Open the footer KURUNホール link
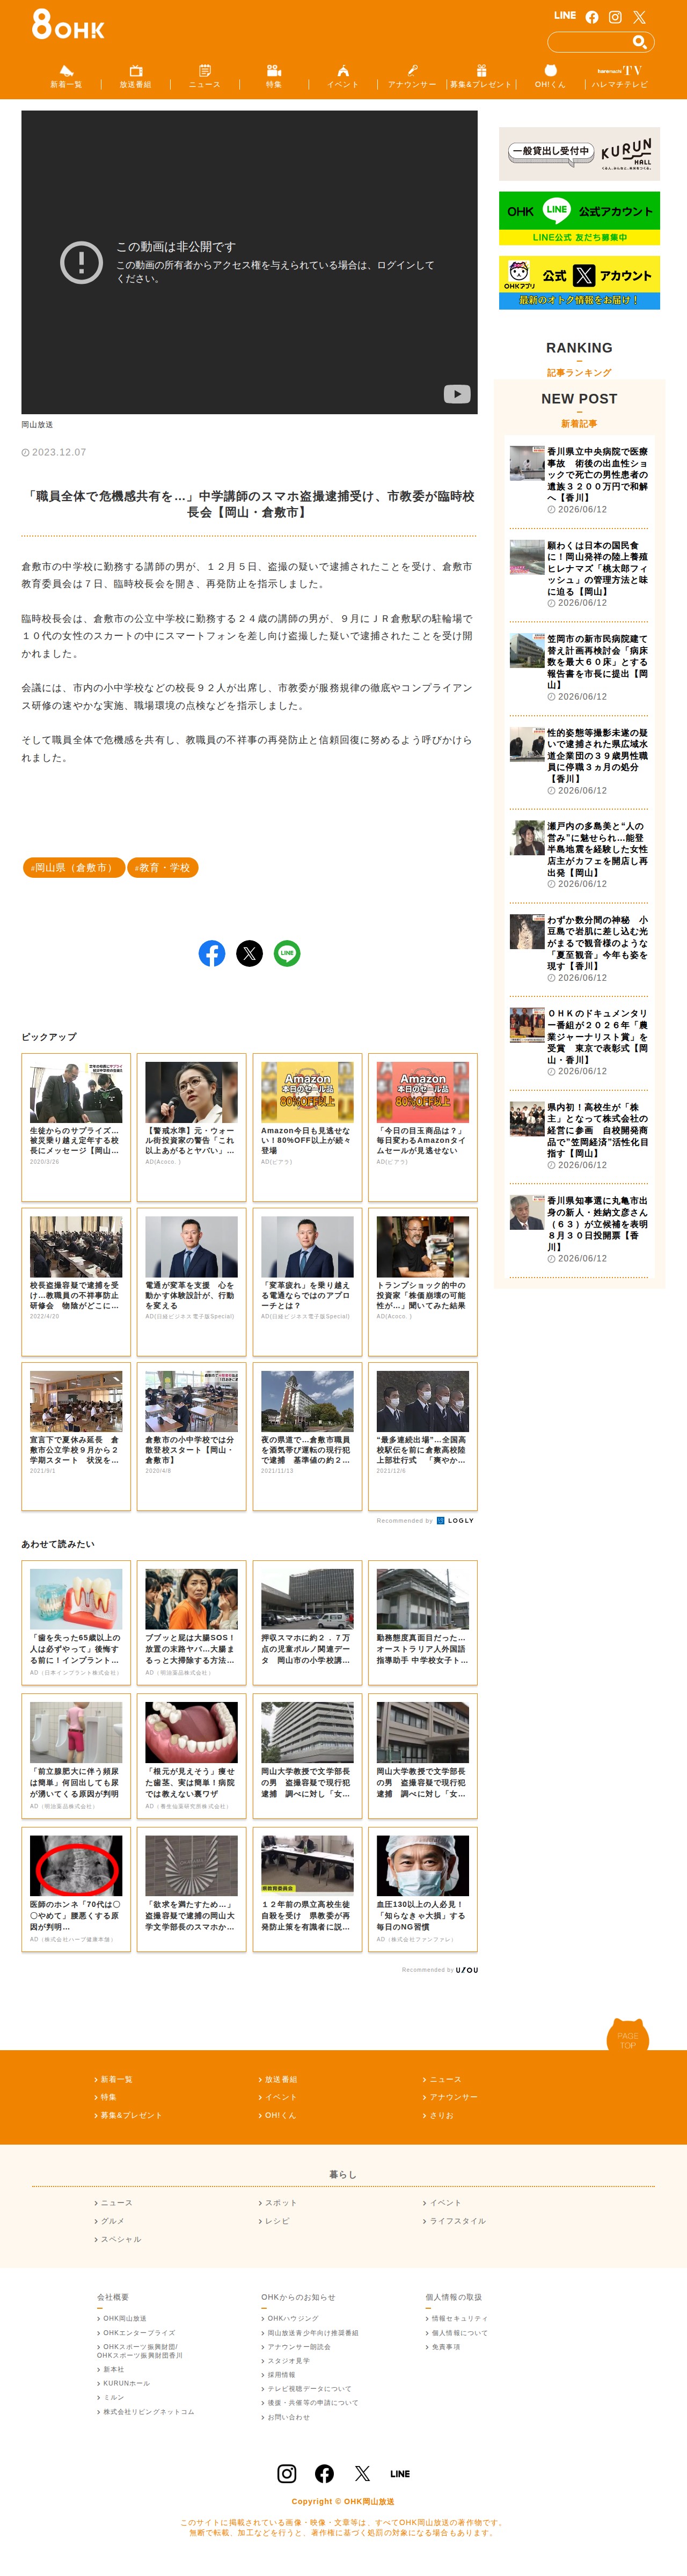Viewport: 687px width, 2576px height. coord(126,2383)
